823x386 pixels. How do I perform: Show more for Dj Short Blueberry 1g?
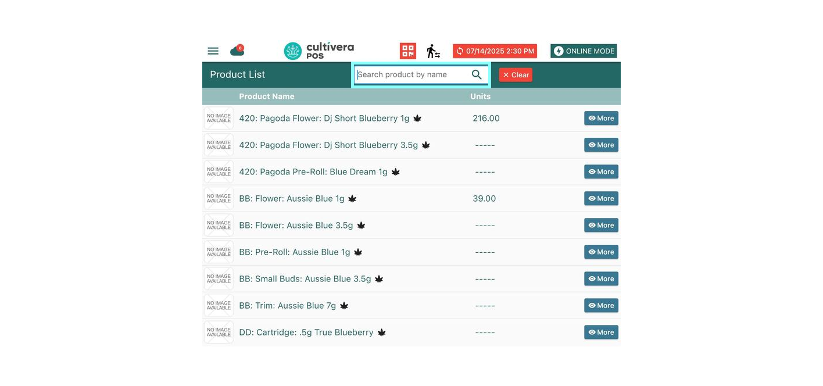(601, 118)
